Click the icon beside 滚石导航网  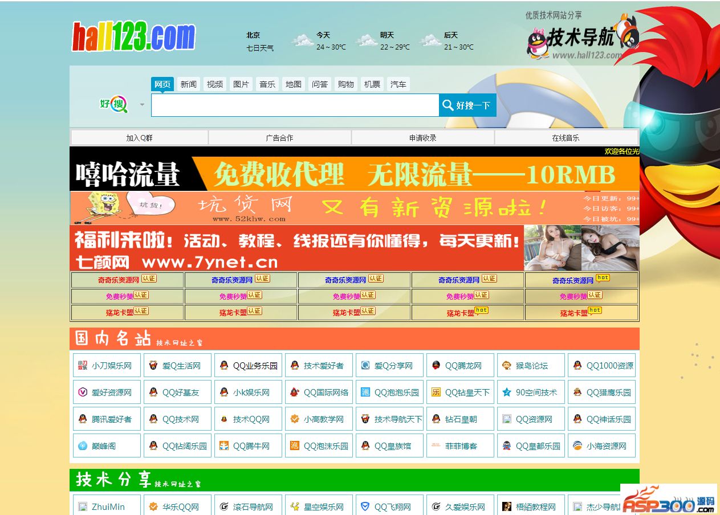tap(224, 506)
